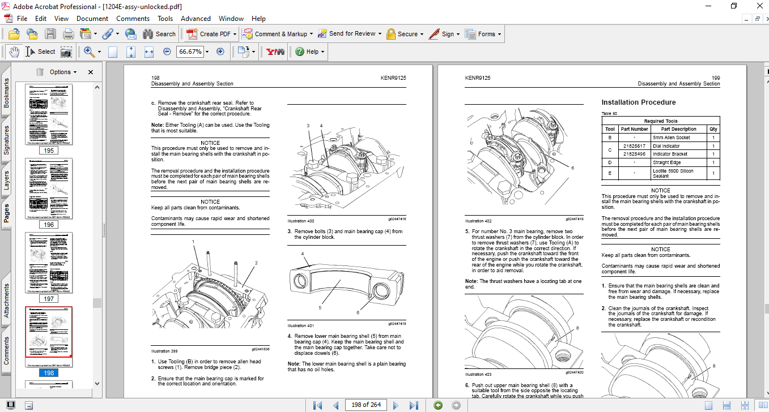Open a file using the folder icon
The width and height of the screenshot is (769, 412).
click(x=14, y=33)
